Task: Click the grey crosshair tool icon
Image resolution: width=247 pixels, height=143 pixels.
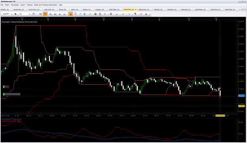Action: coord(80,14)
